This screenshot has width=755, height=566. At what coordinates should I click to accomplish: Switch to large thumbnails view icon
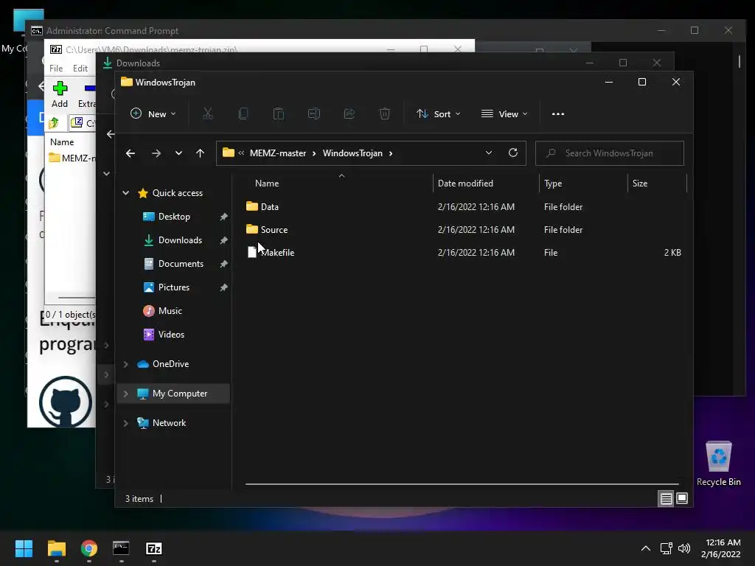(682, 499)
